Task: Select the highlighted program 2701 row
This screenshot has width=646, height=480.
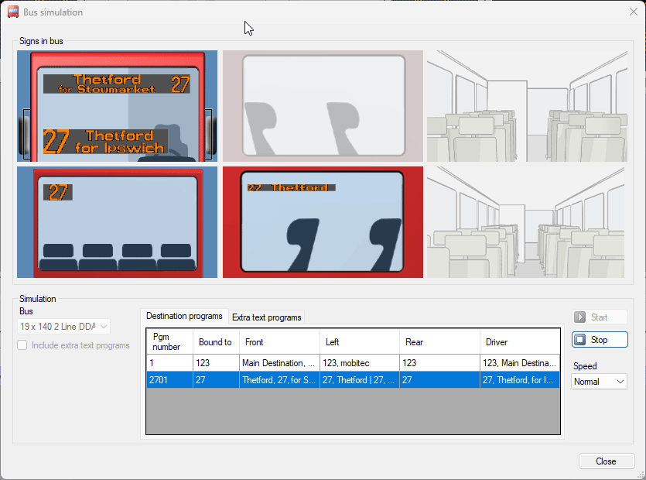Action: 352,380
